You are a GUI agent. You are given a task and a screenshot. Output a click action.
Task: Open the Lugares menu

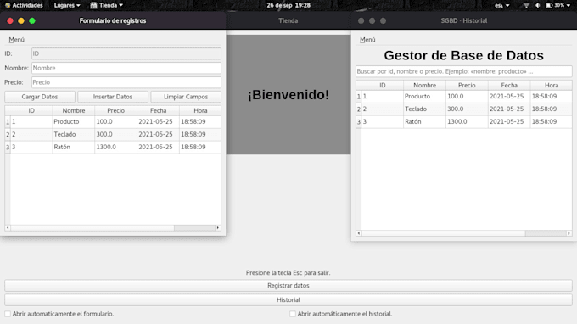pos(67,5)
